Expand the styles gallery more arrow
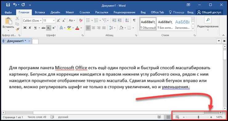The width and height of the screenshot is (228, 121). coord(193,29)
